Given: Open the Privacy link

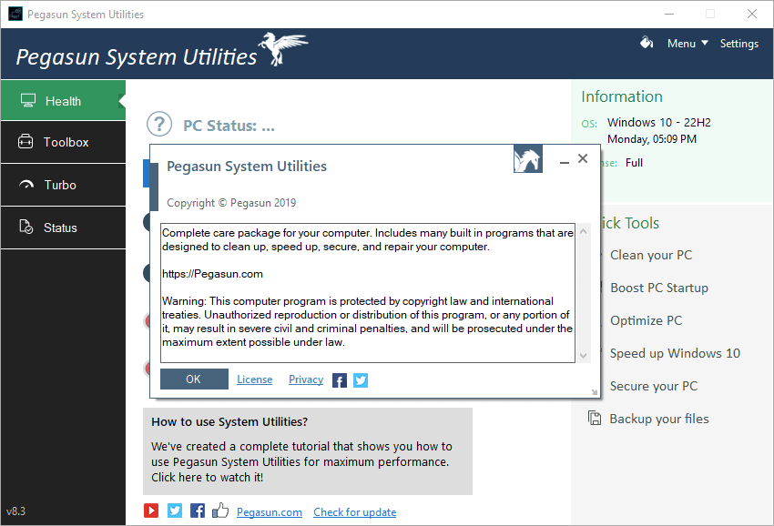Looking at the screenshot, I should pos(305,379).
